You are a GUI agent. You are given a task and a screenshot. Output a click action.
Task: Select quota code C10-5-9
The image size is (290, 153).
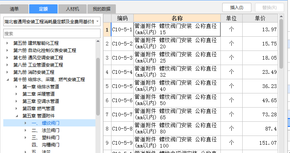(x=122, y=143)
